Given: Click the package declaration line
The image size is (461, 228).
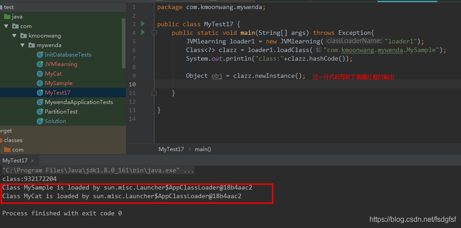Looking at the screenshot, I should [x=211, y=7].
